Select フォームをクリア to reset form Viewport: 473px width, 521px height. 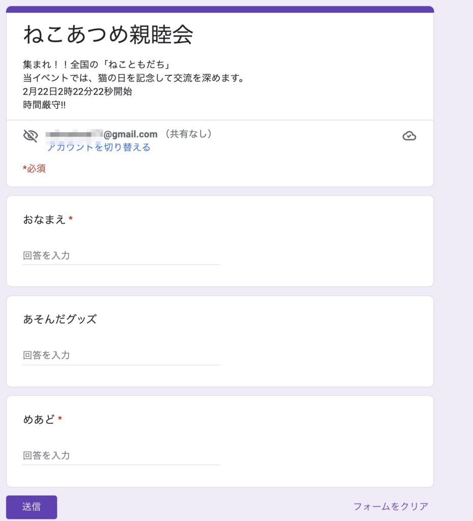(391, 506)
